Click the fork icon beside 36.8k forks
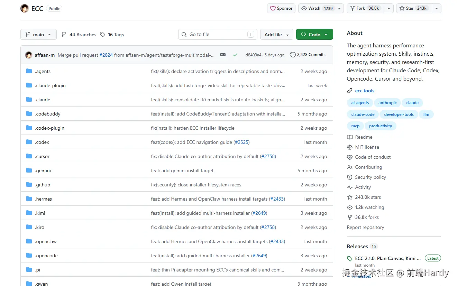 click(x=350, y=217)
